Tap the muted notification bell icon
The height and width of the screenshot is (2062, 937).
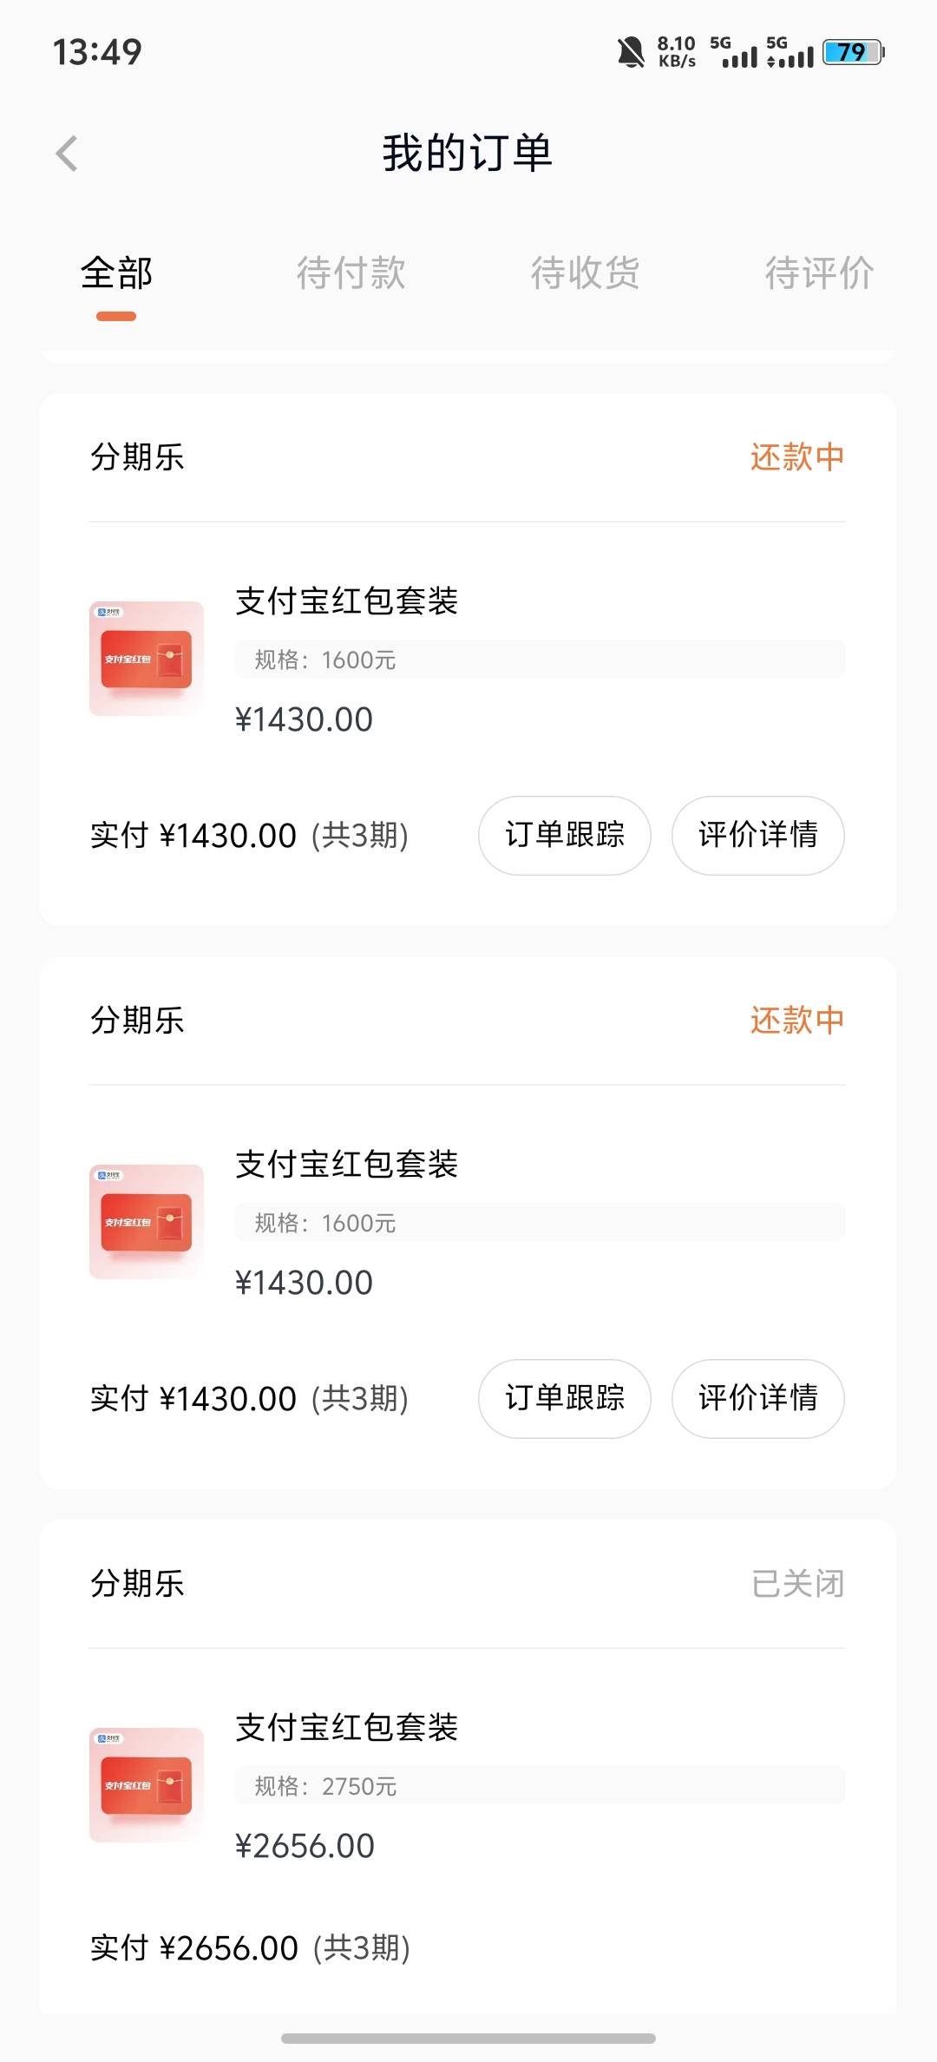pos(631,52)
